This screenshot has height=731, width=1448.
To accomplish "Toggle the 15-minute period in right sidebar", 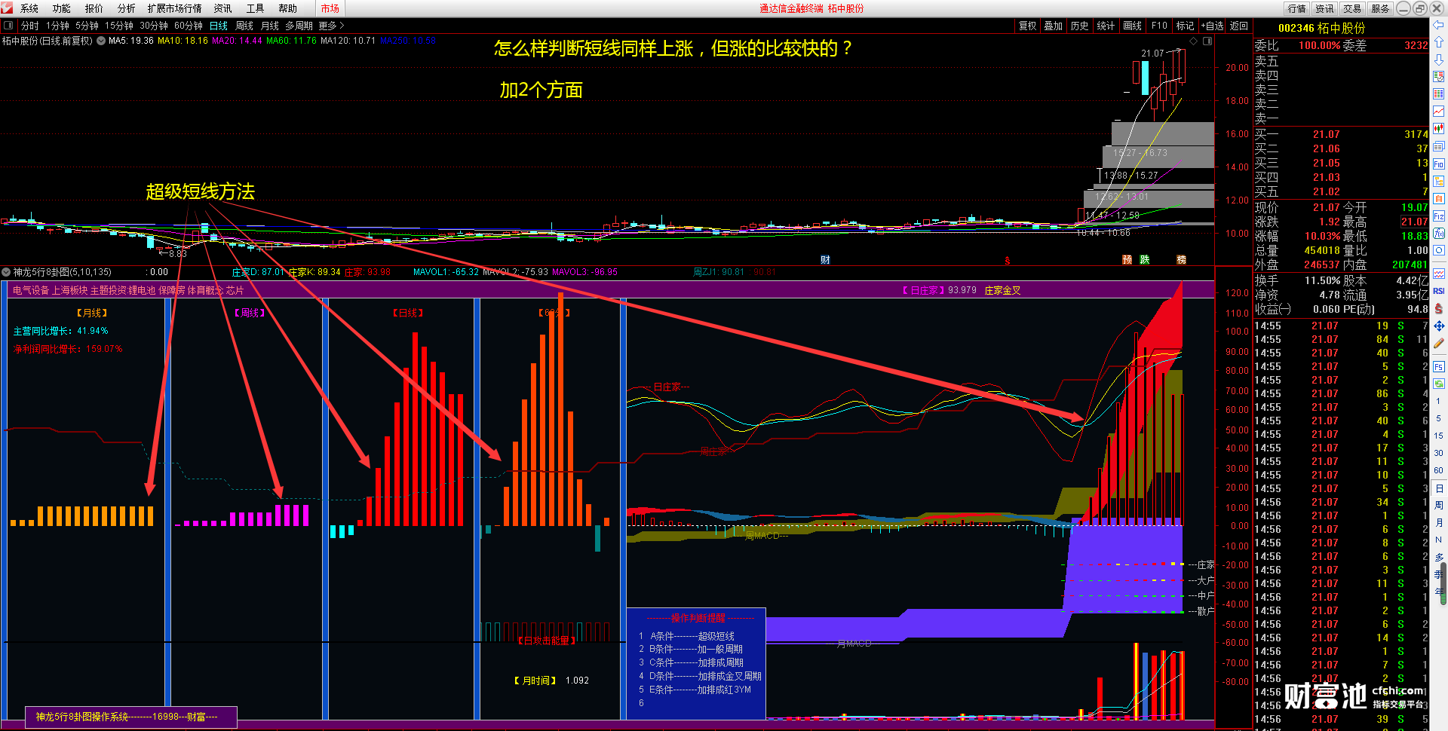I will [x=1439, y=436].
